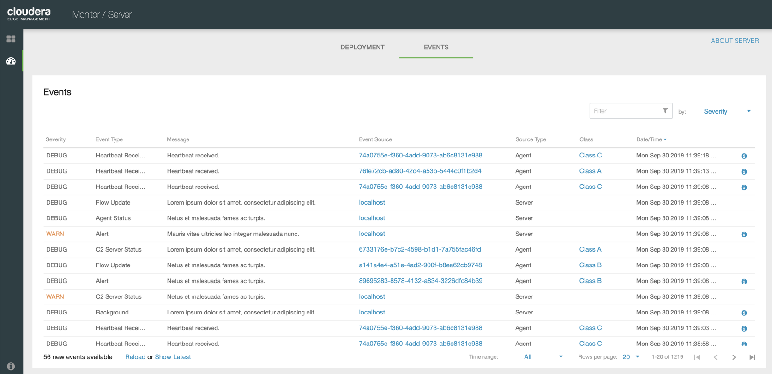Select the monitor gauge icon in sidebar
Image resolution: width=772 pixels, height=374 pixels.
11,61
